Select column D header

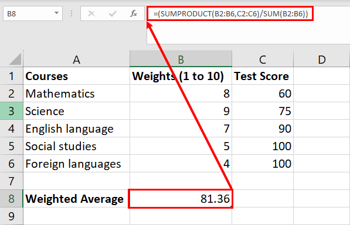click(321, 60)
